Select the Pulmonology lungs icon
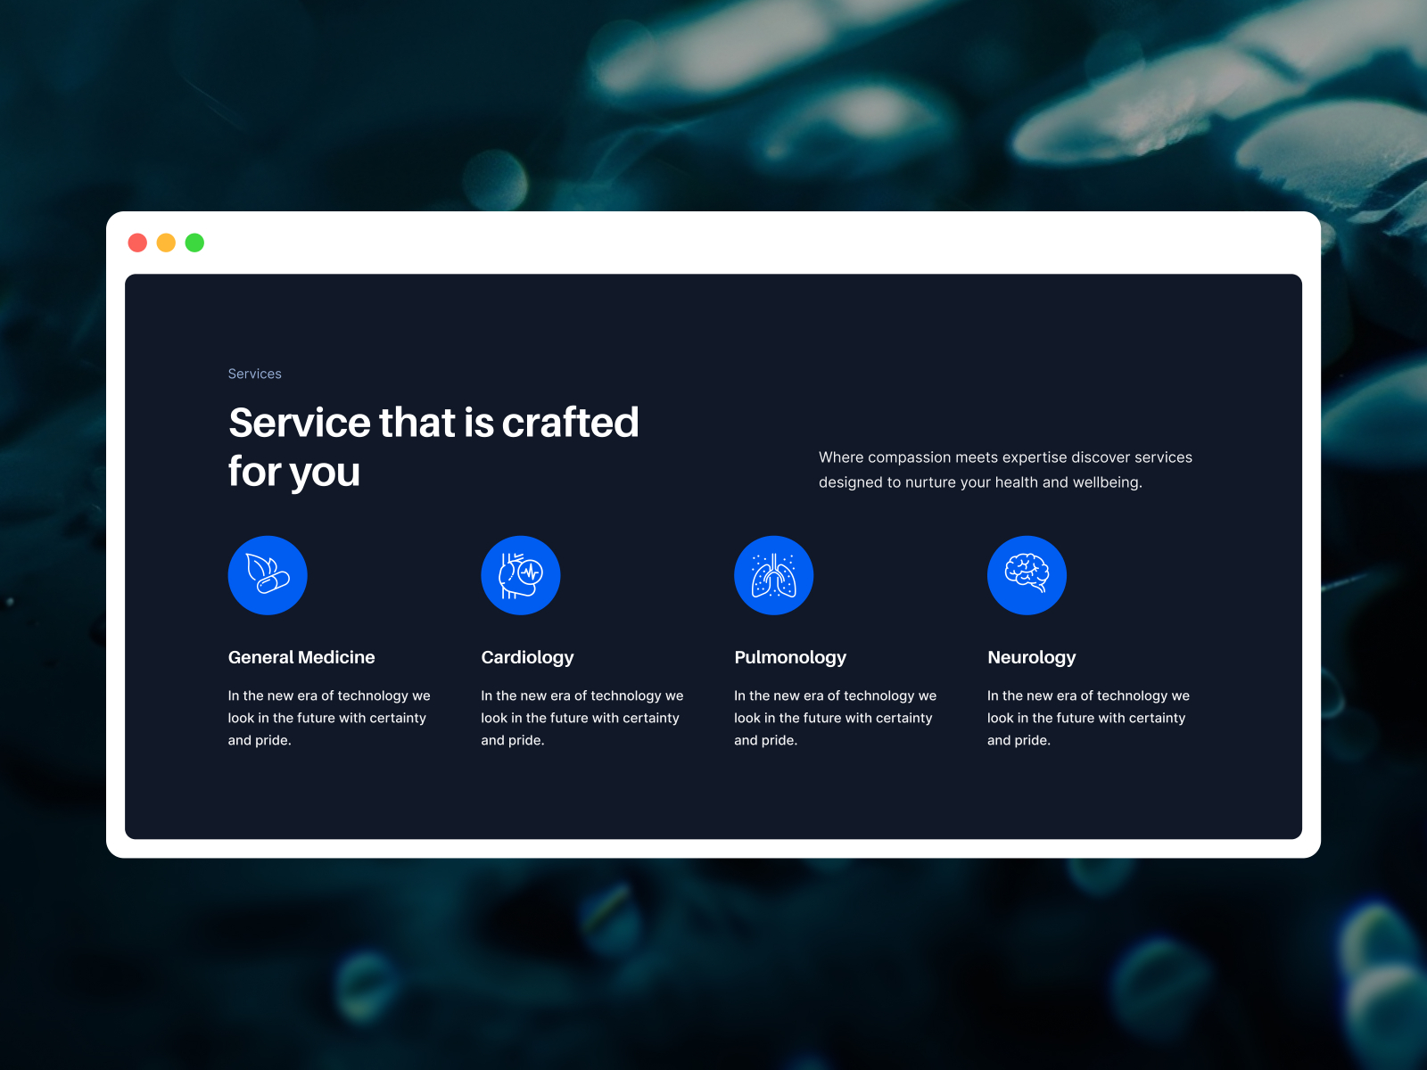Viewport: 1427px width, 1070px height. point(774,575)
